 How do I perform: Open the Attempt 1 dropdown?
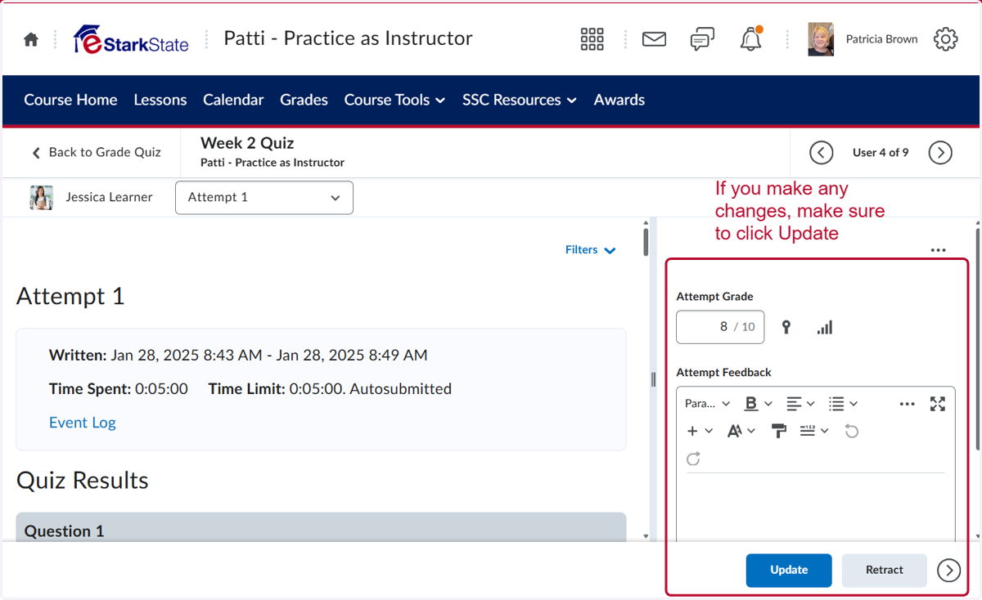264,198
